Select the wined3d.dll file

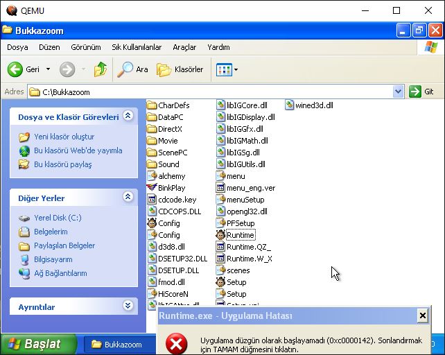coord(309,105)
